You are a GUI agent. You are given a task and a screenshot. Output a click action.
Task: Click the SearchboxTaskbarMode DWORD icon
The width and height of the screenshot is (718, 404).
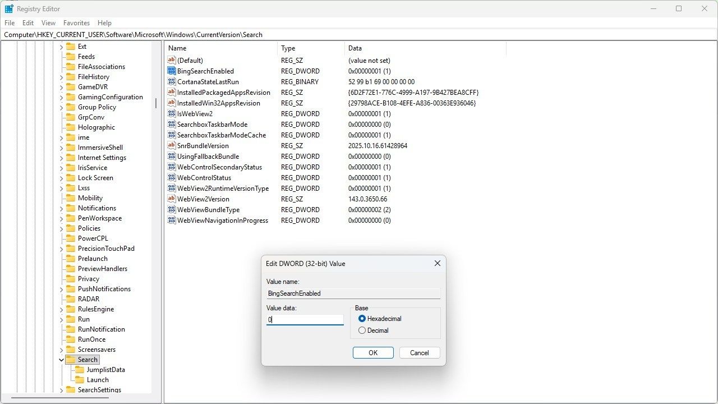pos(172,125)
